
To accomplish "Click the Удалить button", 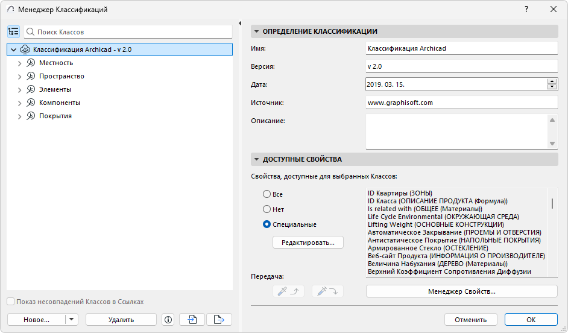I will tap(121, 320).
